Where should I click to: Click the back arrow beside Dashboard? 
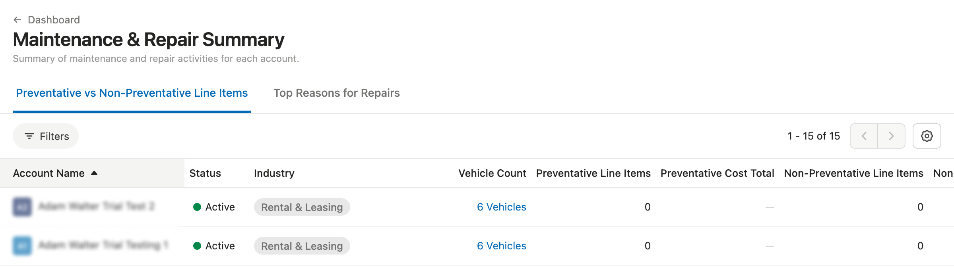[x=17, y=20]
